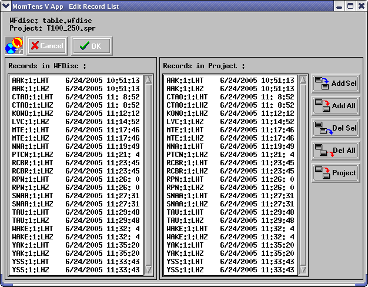Pick TAU:1:LHZ in the Project list

click(230, 220)
